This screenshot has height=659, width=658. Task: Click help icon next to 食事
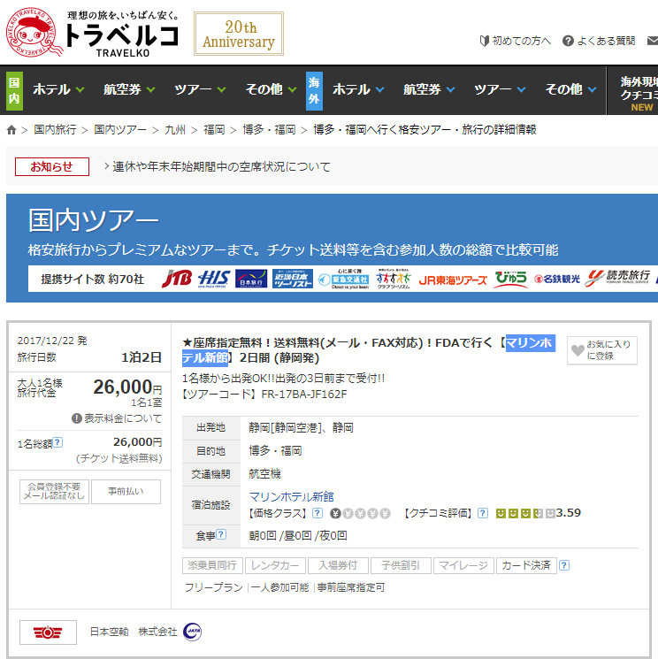[x=221, y=534]
